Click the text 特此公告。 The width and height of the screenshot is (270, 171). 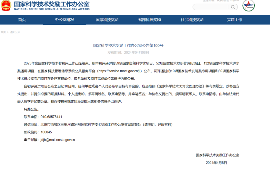click(32, 109)
